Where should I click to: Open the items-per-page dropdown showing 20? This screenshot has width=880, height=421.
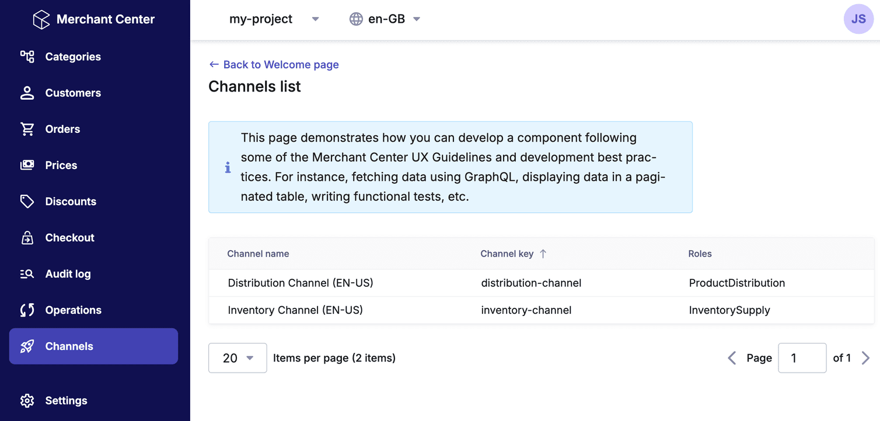coord(238,357)
